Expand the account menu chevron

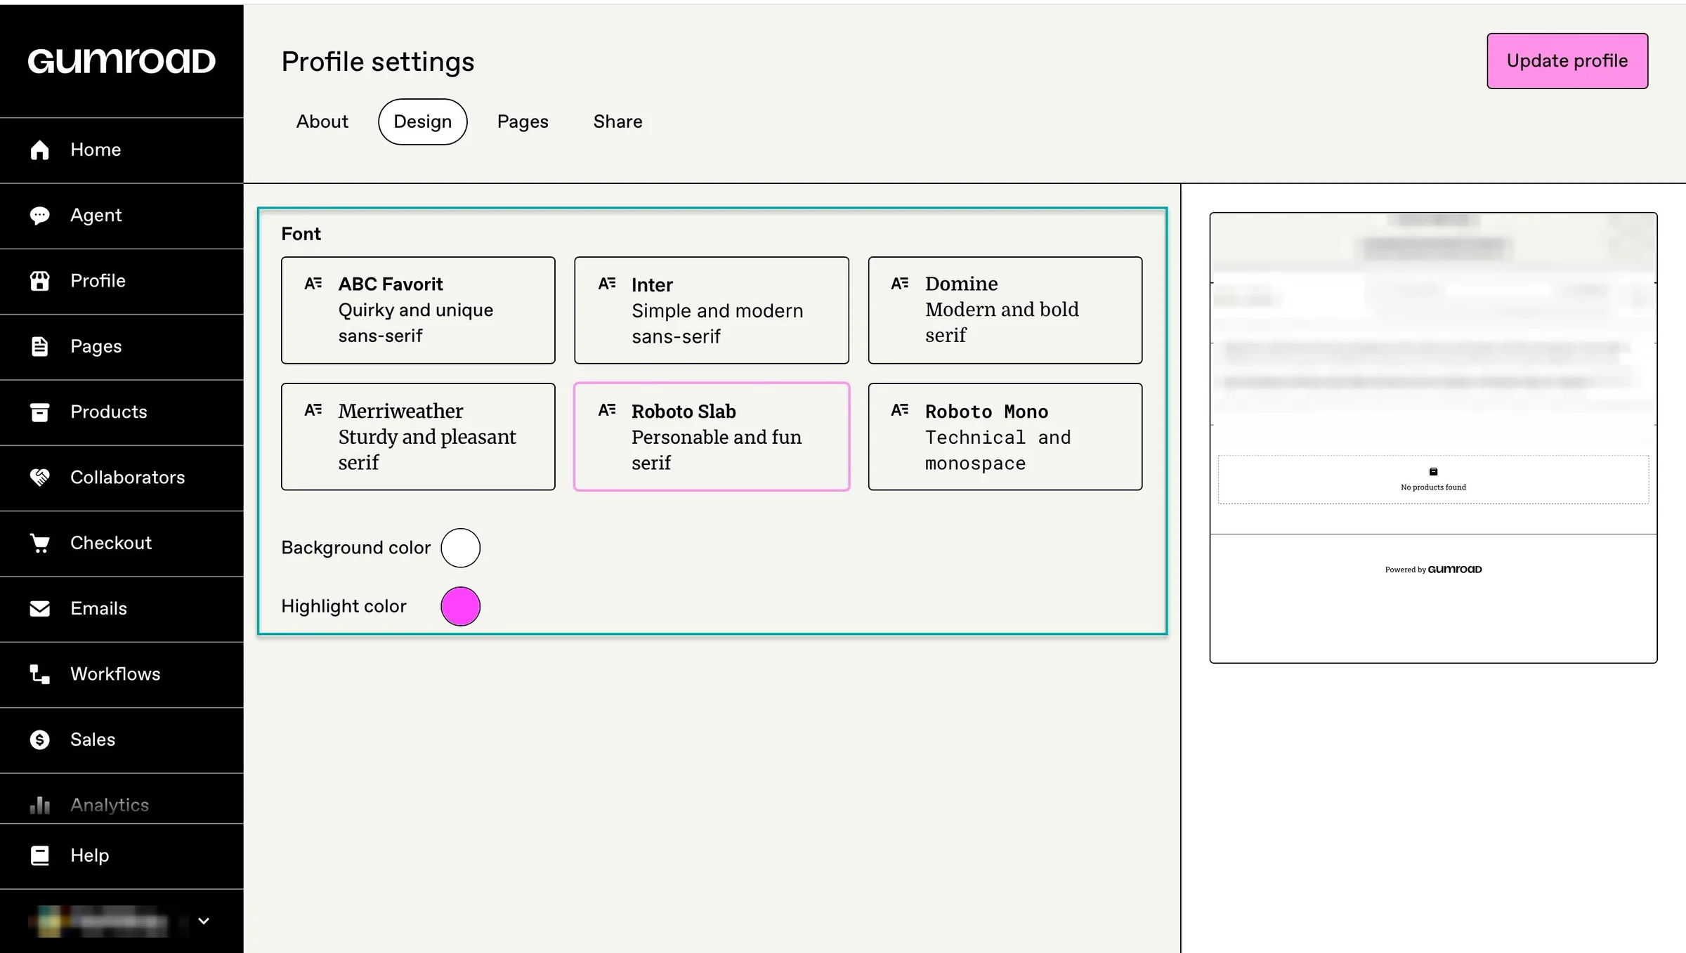click(x=204, y=921)
